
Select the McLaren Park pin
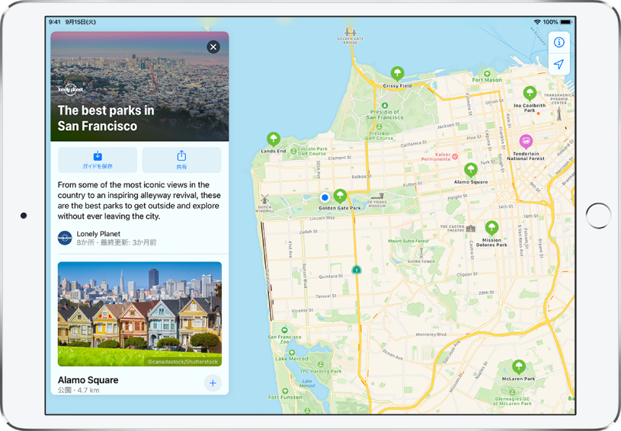tap(519, 366)
